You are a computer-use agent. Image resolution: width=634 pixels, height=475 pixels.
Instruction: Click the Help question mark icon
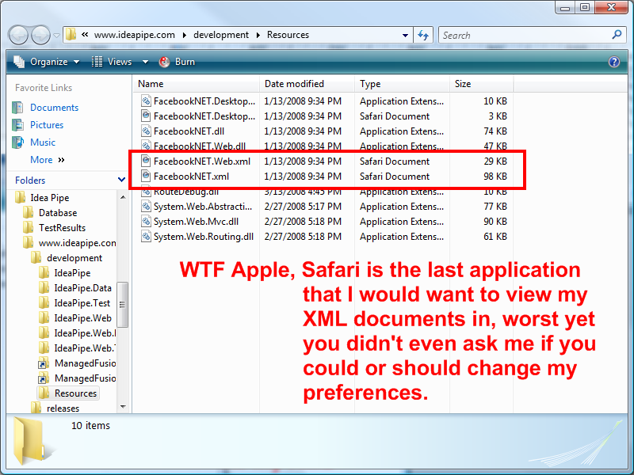tap(613, 62)
